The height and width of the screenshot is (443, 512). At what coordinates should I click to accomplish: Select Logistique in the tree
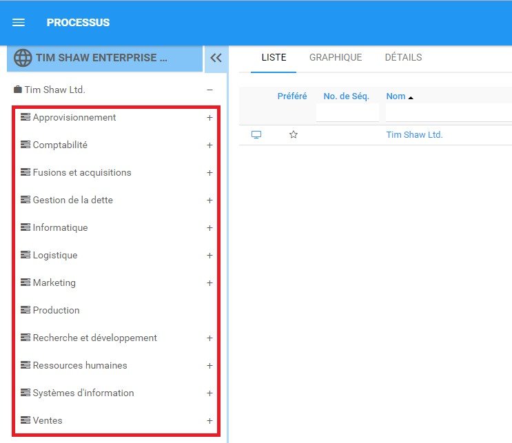click(55, 255)
